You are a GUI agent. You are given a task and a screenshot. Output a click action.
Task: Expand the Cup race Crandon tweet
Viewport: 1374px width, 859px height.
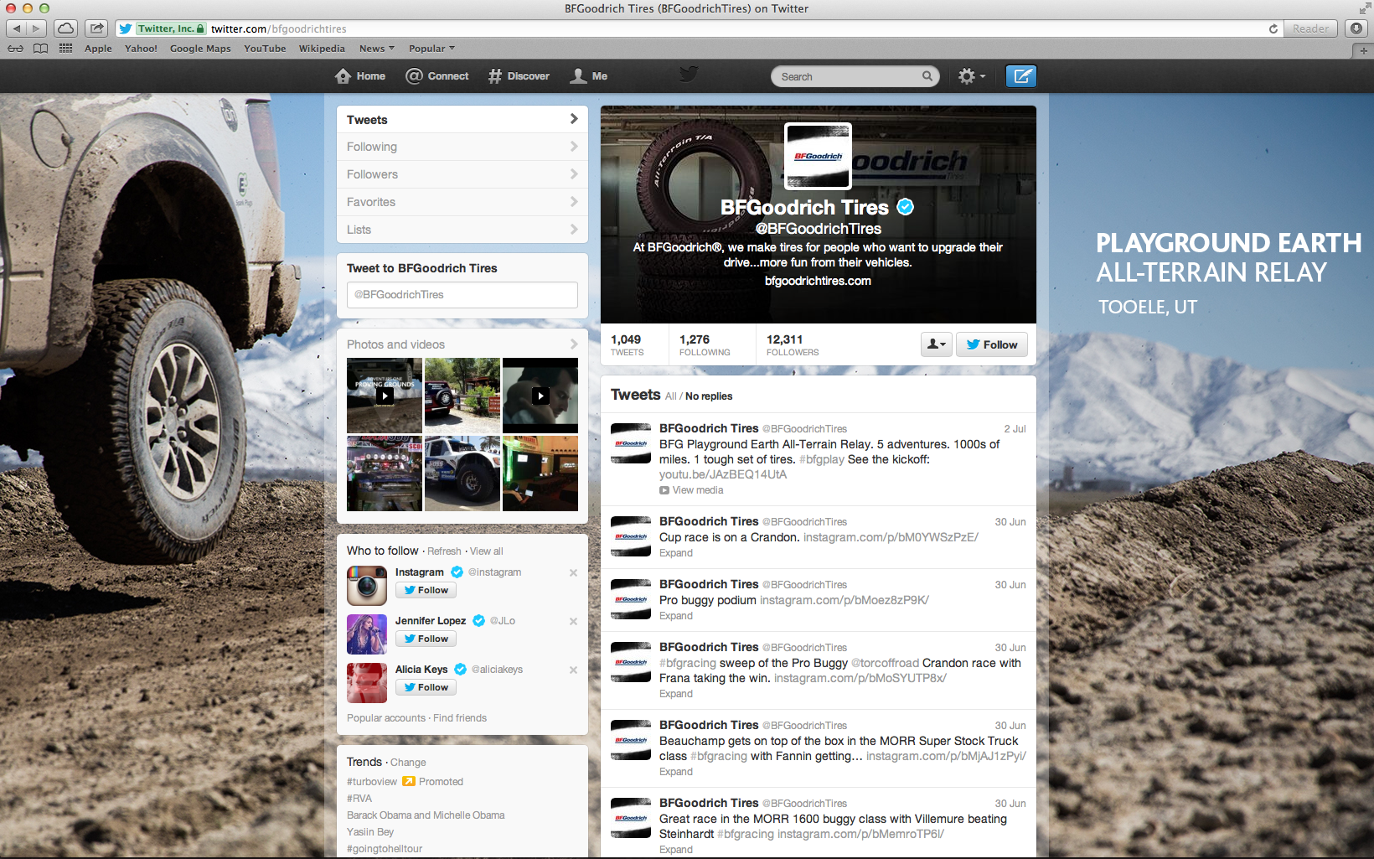(x=676, y=553)
